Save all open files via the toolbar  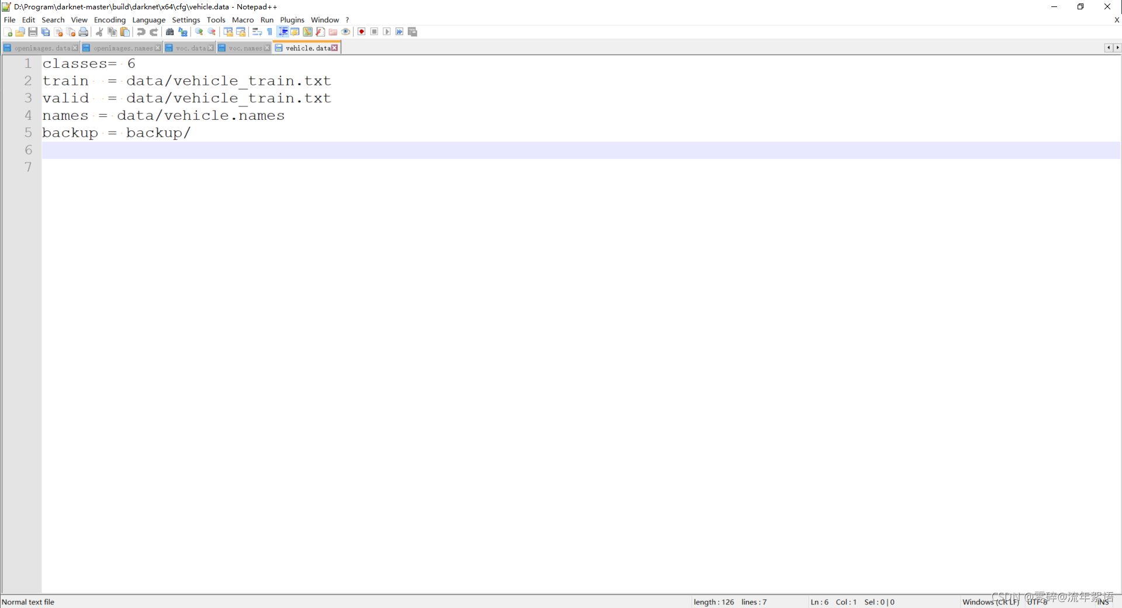[46, 32]
